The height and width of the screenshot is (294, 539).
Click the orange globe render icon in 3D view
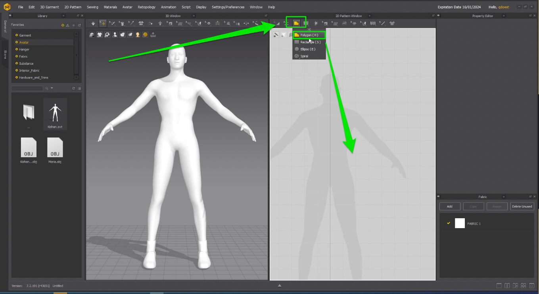pos(145,35)
